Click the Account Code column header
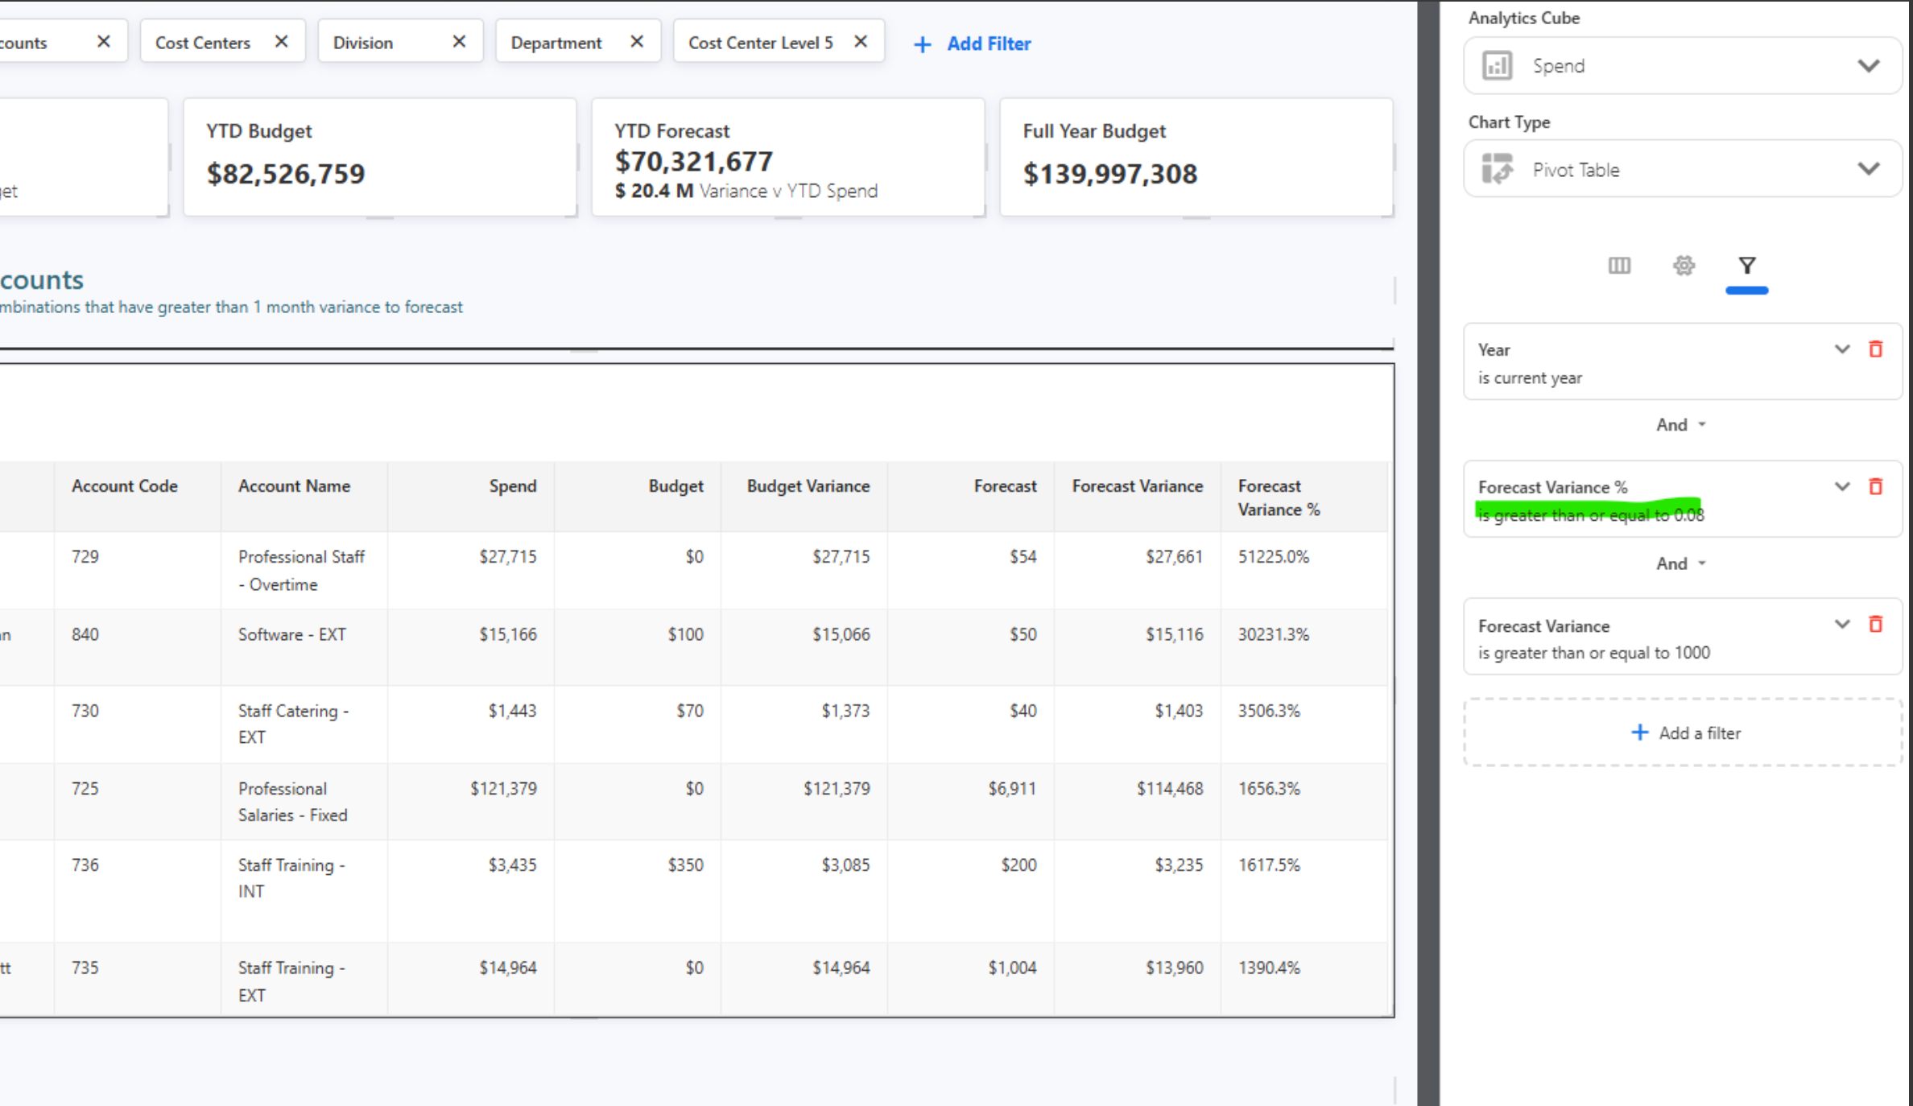Image resolution: width=1913 pixels, height=1106 pixels. pyautogui.click(x=125, y=486)
